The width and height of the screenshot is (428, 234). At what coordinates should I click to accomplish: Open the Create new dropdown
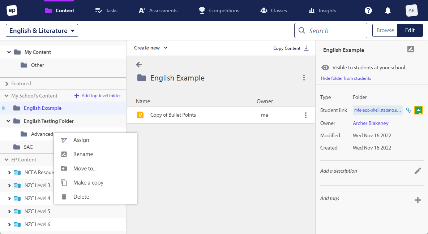point(151,48)
